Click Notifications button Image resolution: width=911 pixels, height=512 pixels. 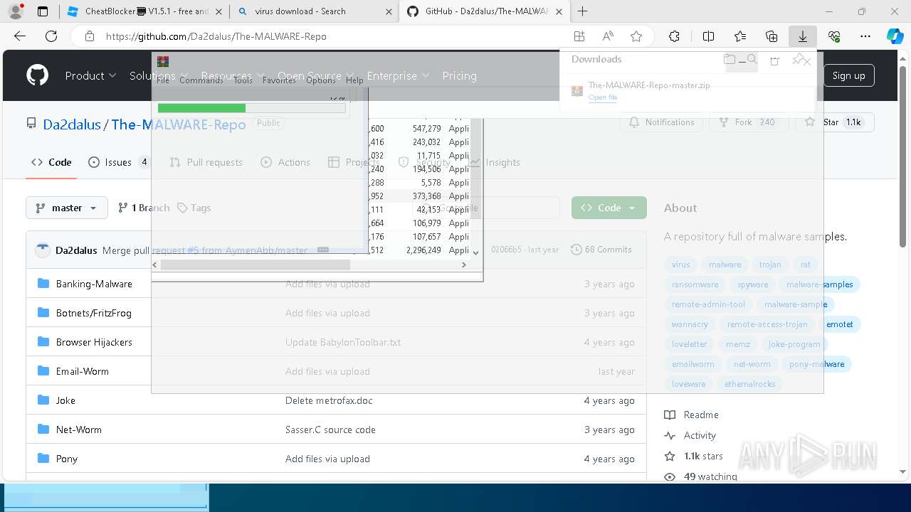pos(662,122)
